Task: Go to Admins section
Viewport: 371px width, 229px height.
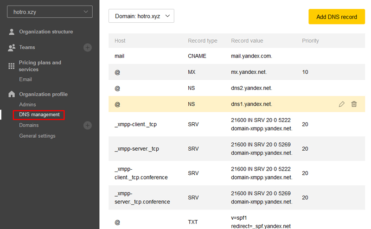Action: (27, 105)
